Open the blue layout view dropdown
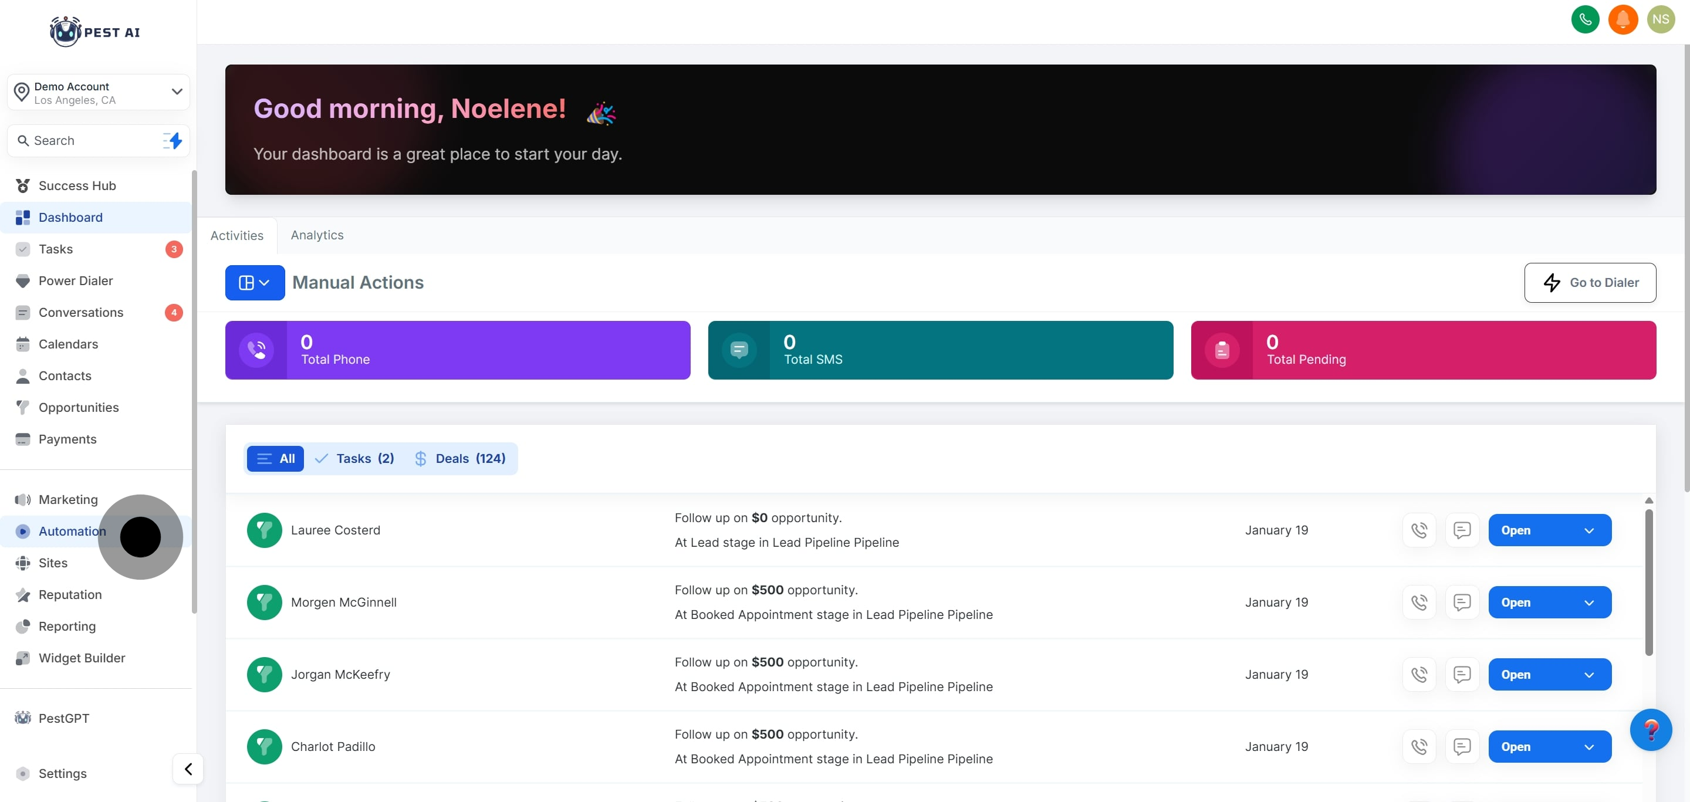Image resolution: width=1690 pixels, height=802 pixels. 255,283
